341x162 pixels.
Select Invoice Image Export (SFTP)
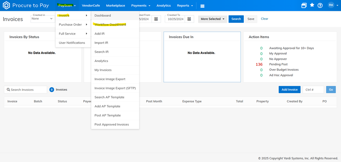pos(115,88)
